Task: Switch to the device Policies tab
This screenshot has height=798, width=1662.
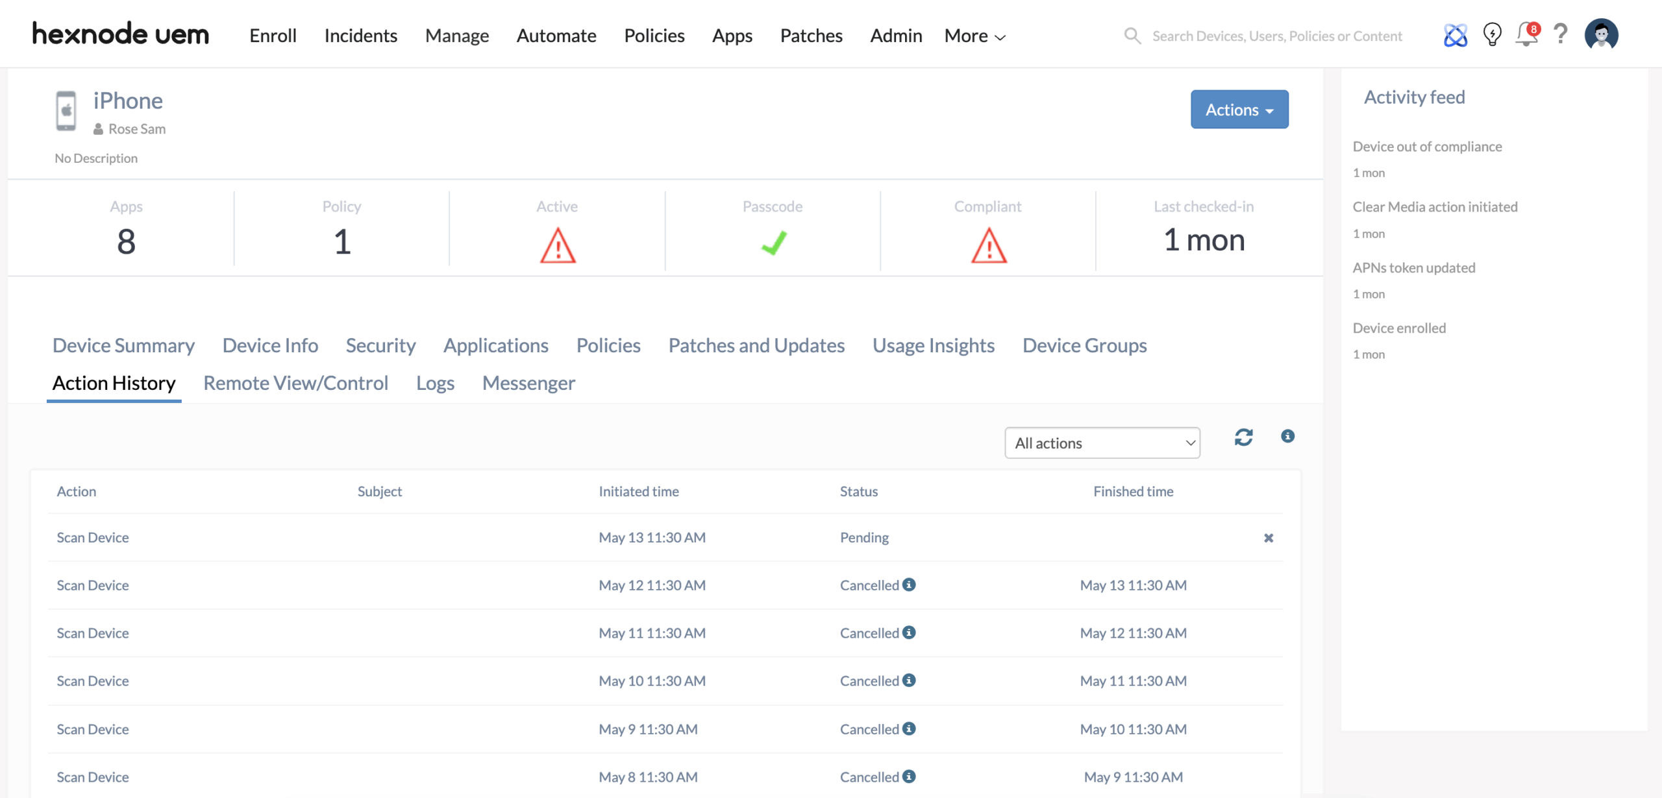Action: tap(608, 345)
